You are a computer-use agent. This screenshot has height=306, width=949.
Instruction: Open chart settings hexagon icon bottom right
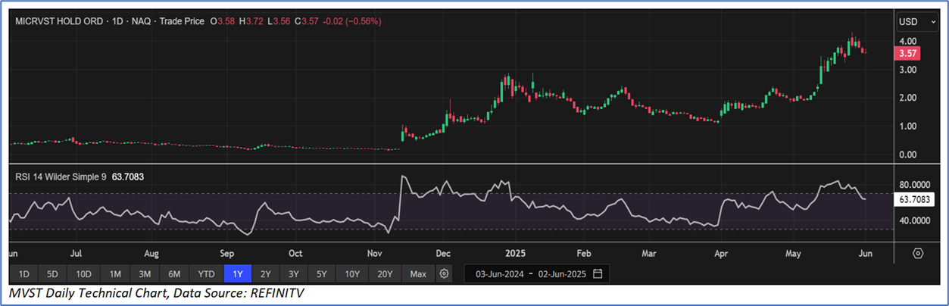tap(918, 253)
